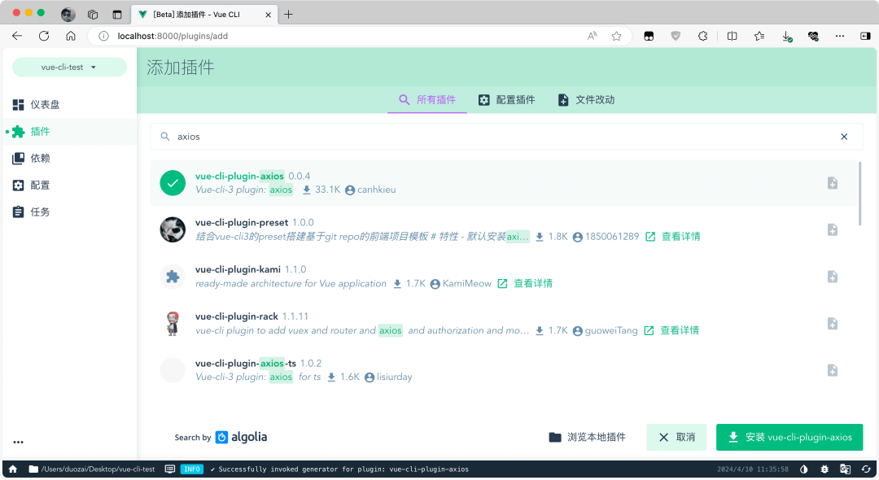Select the vue-cli-plugin-axios-ts row

(504, 370)
